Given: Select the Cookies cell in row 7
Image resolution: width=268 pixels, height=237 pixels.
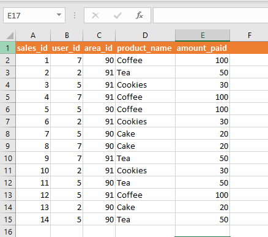Looking at the screenshot, I should click(145, 121).
